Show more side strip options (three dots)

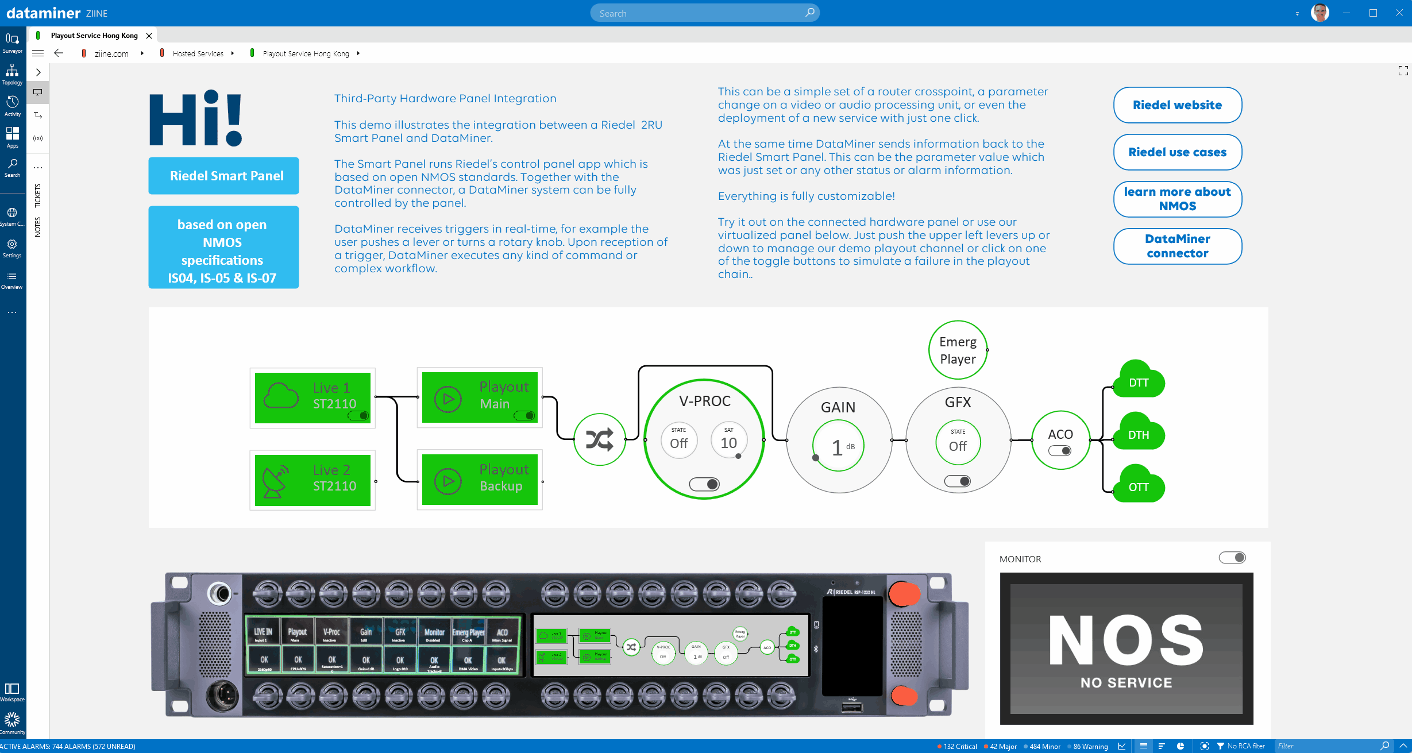click(38, 168)
